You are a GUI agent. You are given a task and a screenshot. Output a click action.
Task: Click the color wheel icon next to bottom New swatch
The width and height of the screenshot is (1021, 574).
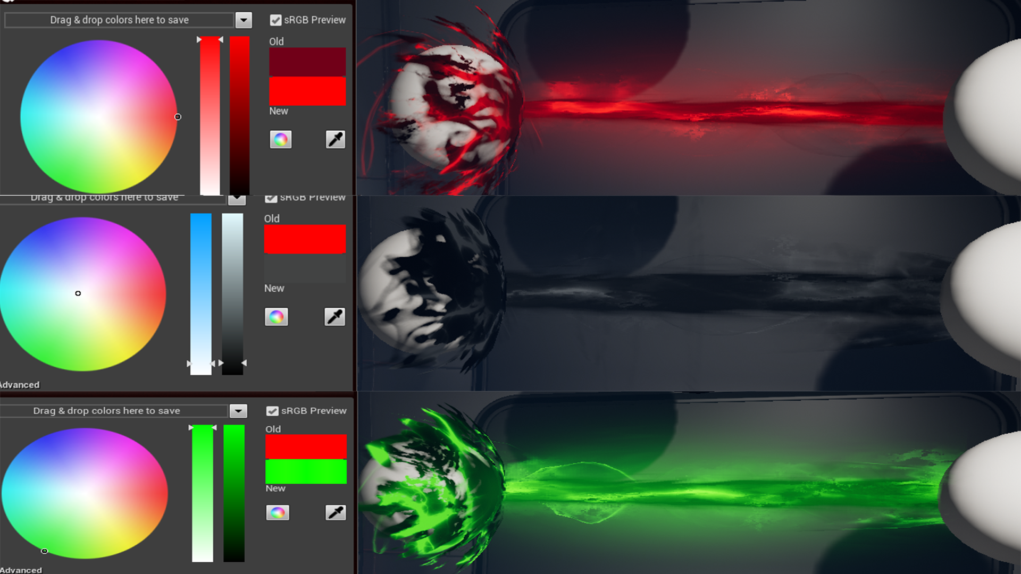[x=278, y=513]
